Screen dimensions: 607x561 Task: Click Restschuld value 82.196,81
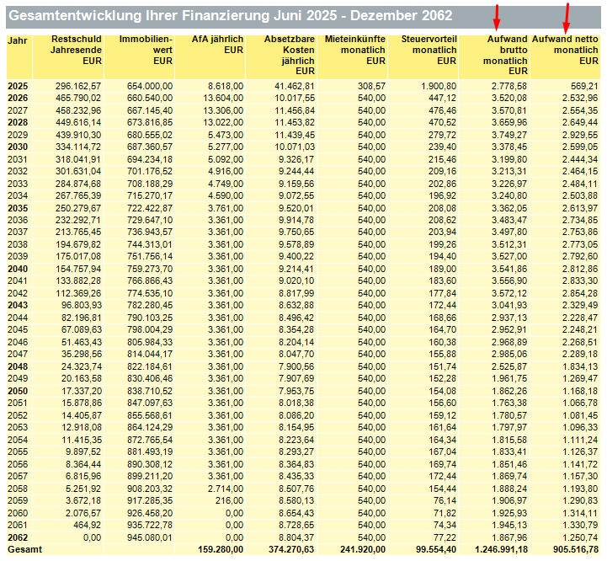tap(82, 318)
